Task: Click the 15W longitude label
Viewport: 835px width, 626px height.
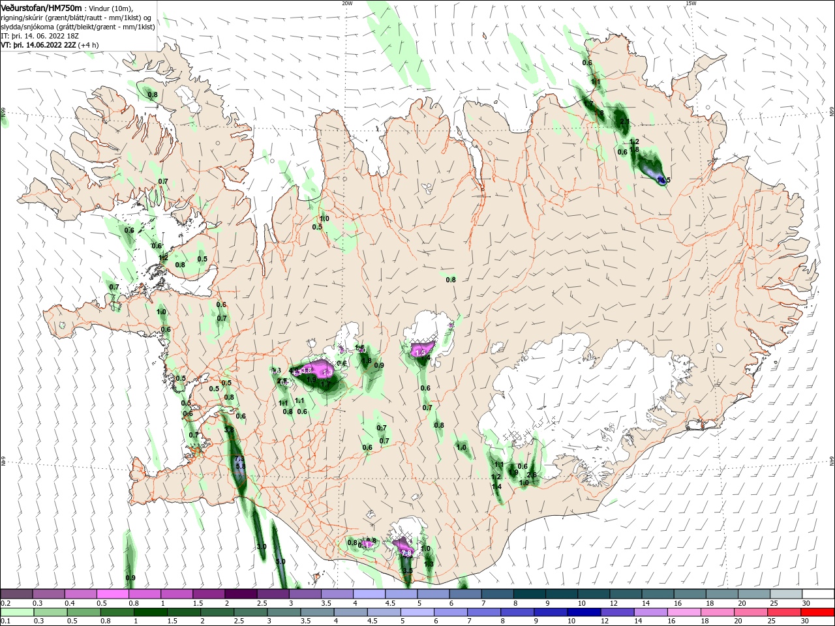Action: (x=690, y=3)
